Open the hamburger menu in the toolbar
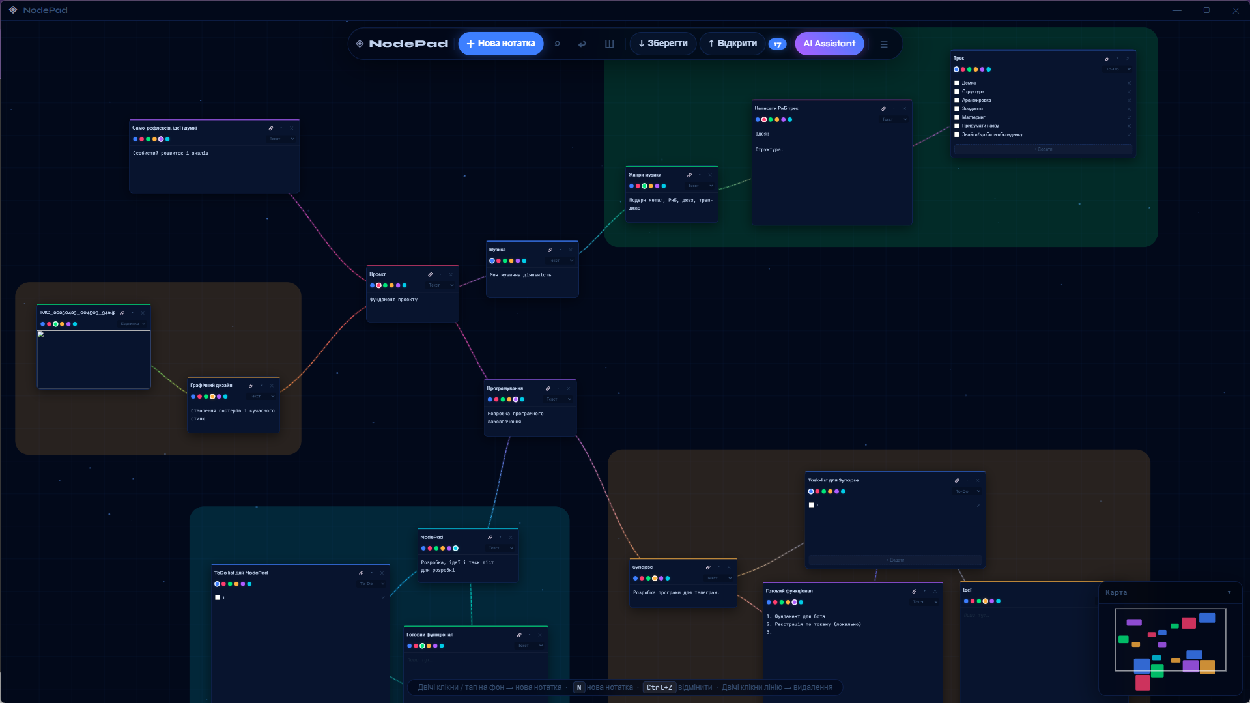Screen dimensions: 1250x703 tap(884, 44)
